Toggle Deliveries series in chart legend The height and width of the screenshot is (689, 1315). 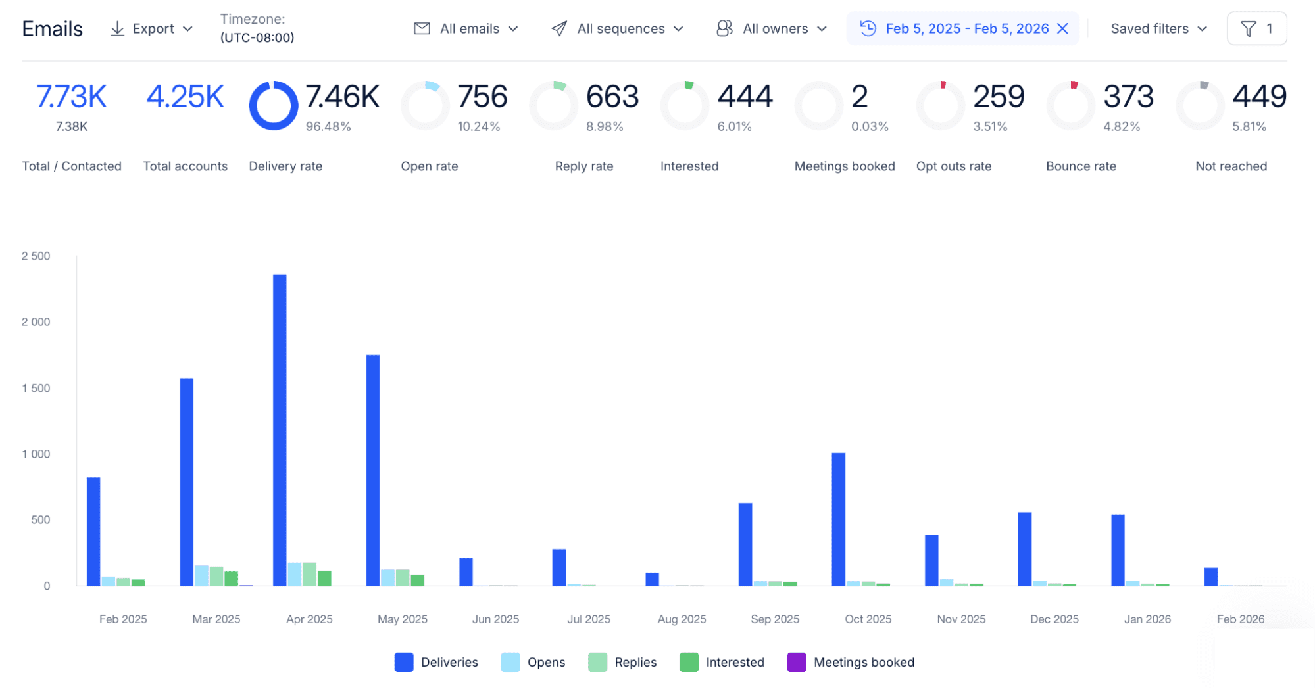point(437,662)
